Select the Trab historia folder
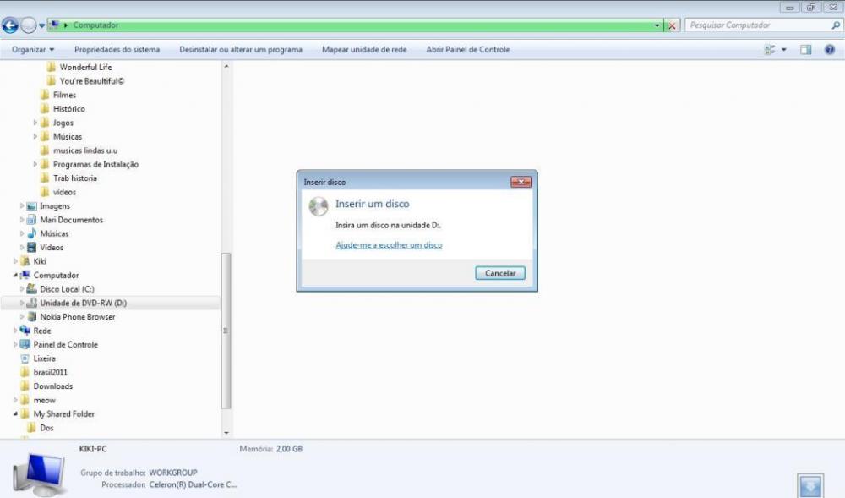 pos(74,178)
